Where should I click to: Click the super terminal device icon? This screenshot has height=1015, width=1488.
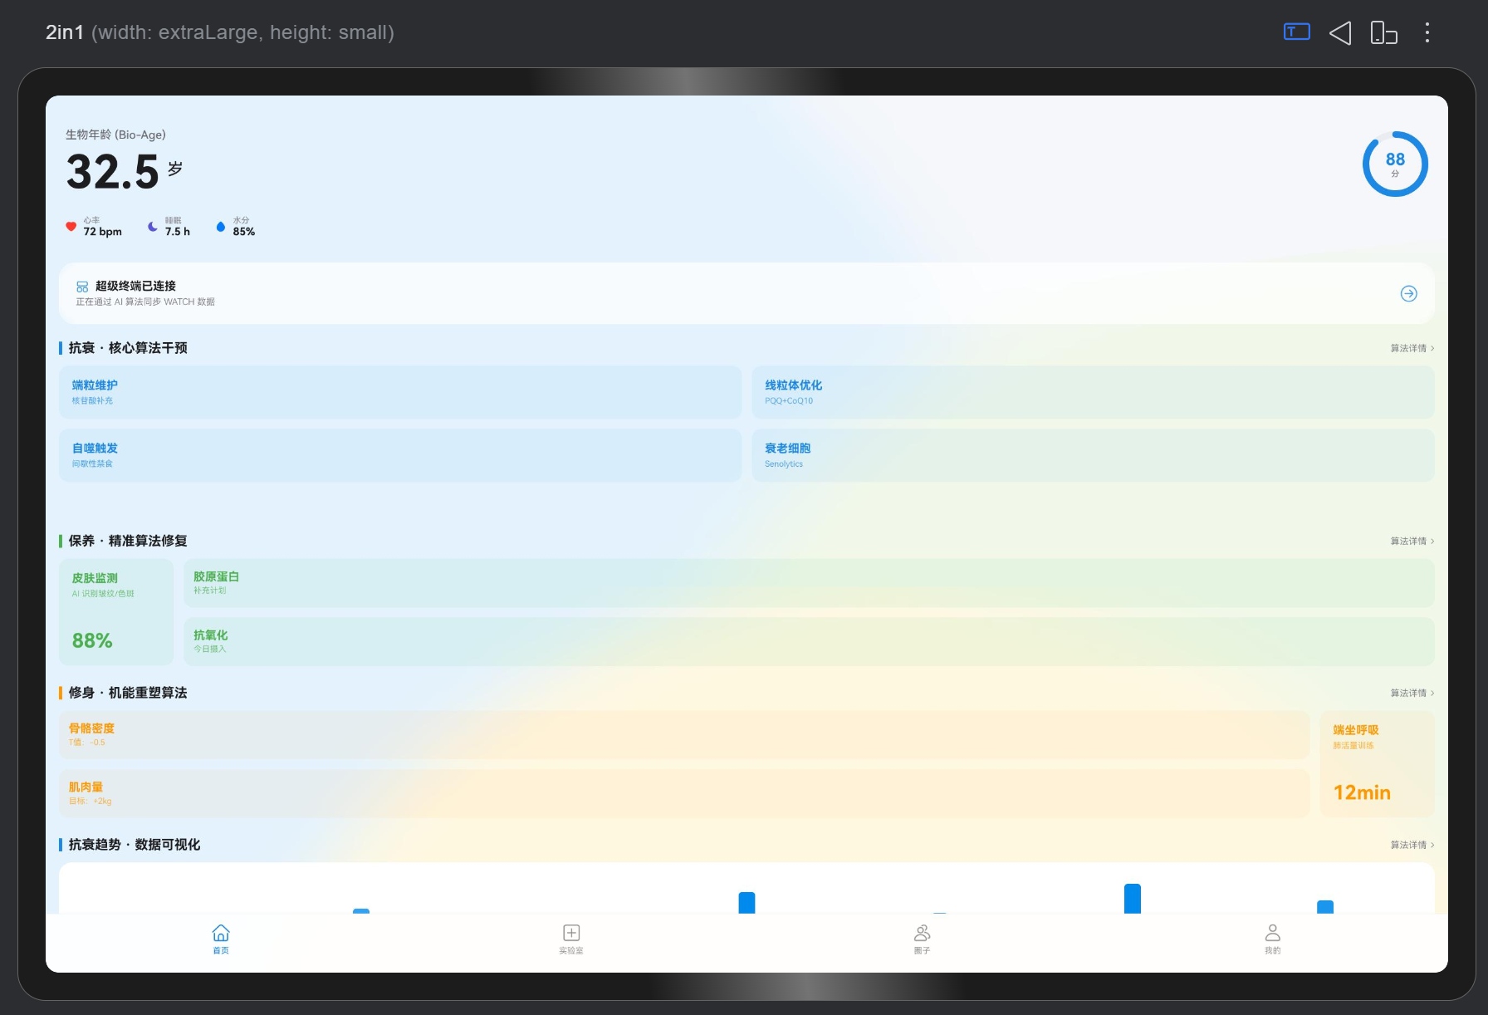point(82,287)
